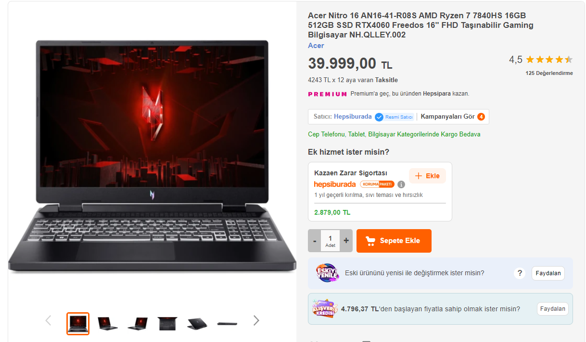The height and width of the screenshot is (342, 586).
Task: Go to previous thumbnails with left arrow
Action: pyautogui.click(x=48, y=320)
